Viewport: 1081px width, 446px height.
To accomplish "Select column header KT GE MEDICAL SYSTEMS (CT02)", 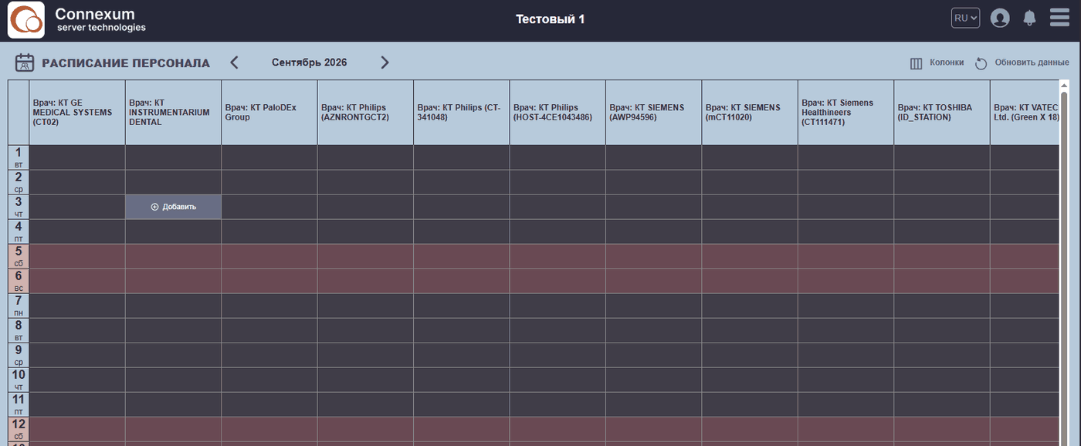I will coord(77,113).
